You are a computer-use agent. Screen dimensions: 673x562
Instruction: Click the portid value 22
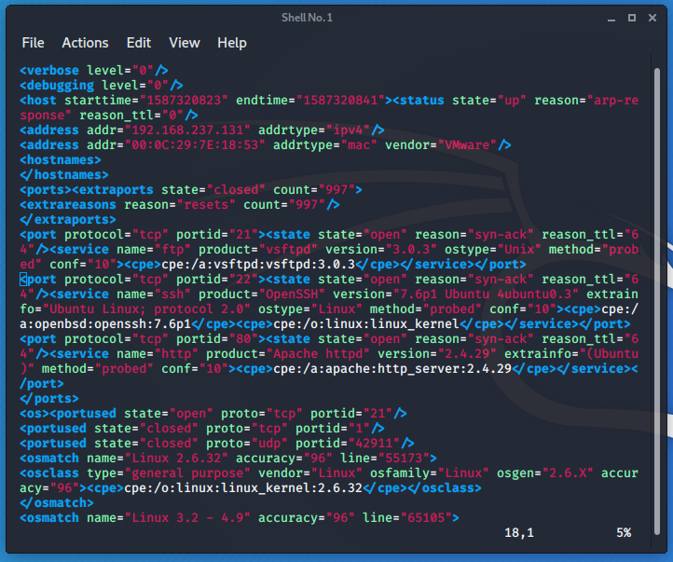[244, 280]
